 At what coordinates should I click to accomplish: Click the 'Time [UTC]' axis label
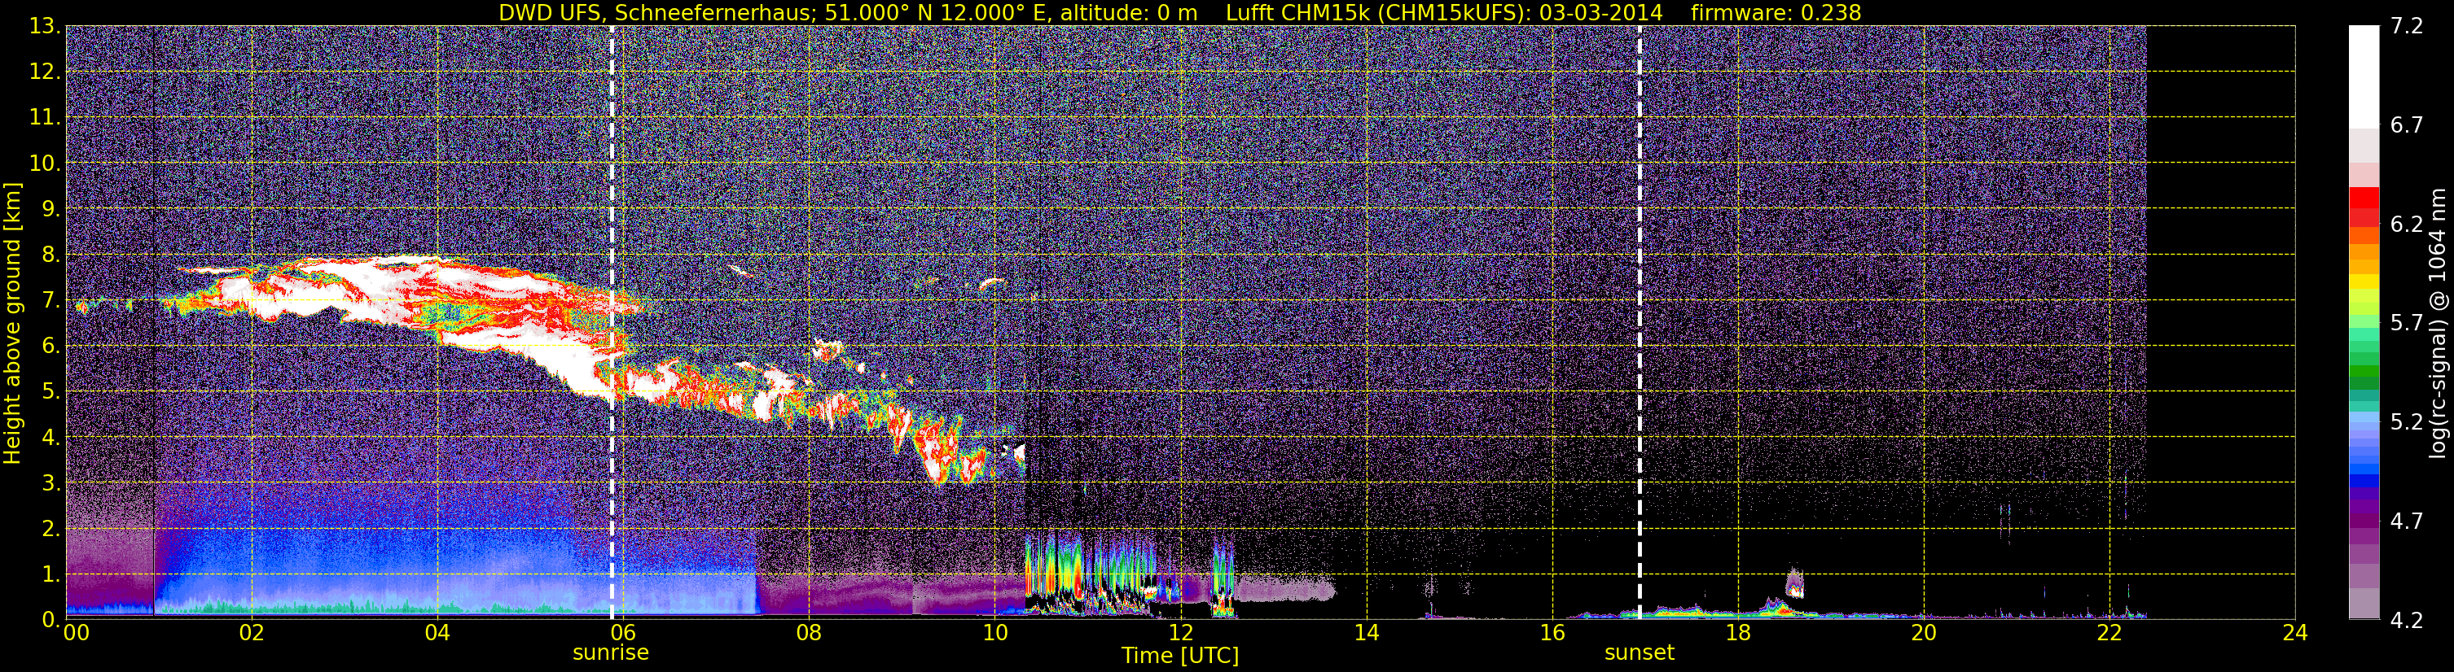point(1180,655)
